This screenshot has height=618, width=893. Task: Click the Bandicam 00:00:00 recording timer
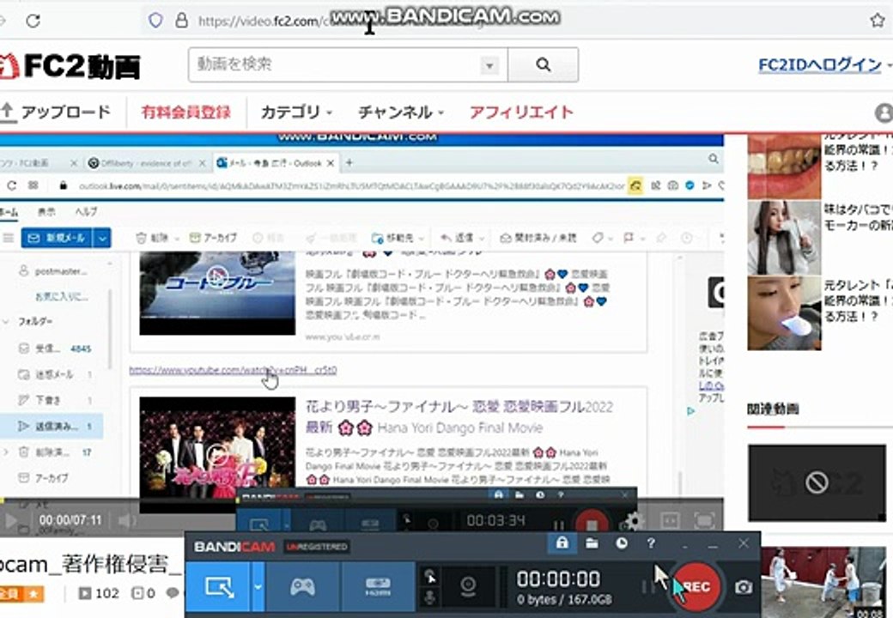(558, 579)
